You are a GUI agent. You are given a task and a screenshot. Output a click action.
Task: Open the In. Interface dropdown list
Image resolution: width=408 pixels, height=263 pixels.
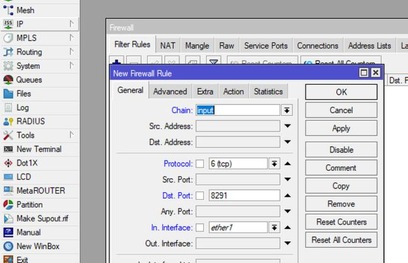[274, 228]
